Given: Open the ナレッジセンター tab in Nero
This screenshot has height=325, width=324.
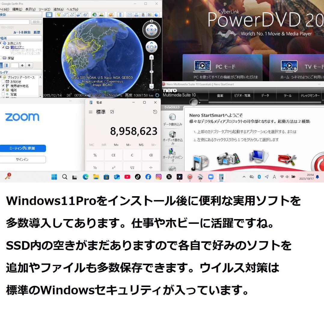Looking at the screenshot, I should point(310,96).
